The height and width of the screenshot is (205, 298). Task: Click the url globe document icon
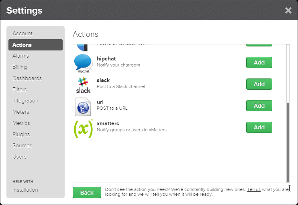[83, 107]
